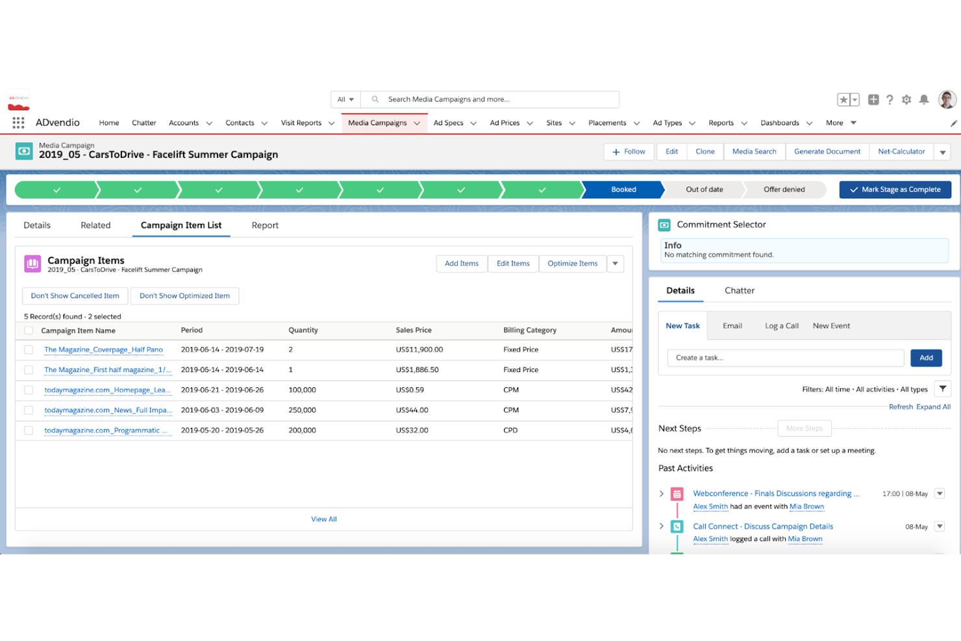Select the Log a Call tab

coord(782,326)
